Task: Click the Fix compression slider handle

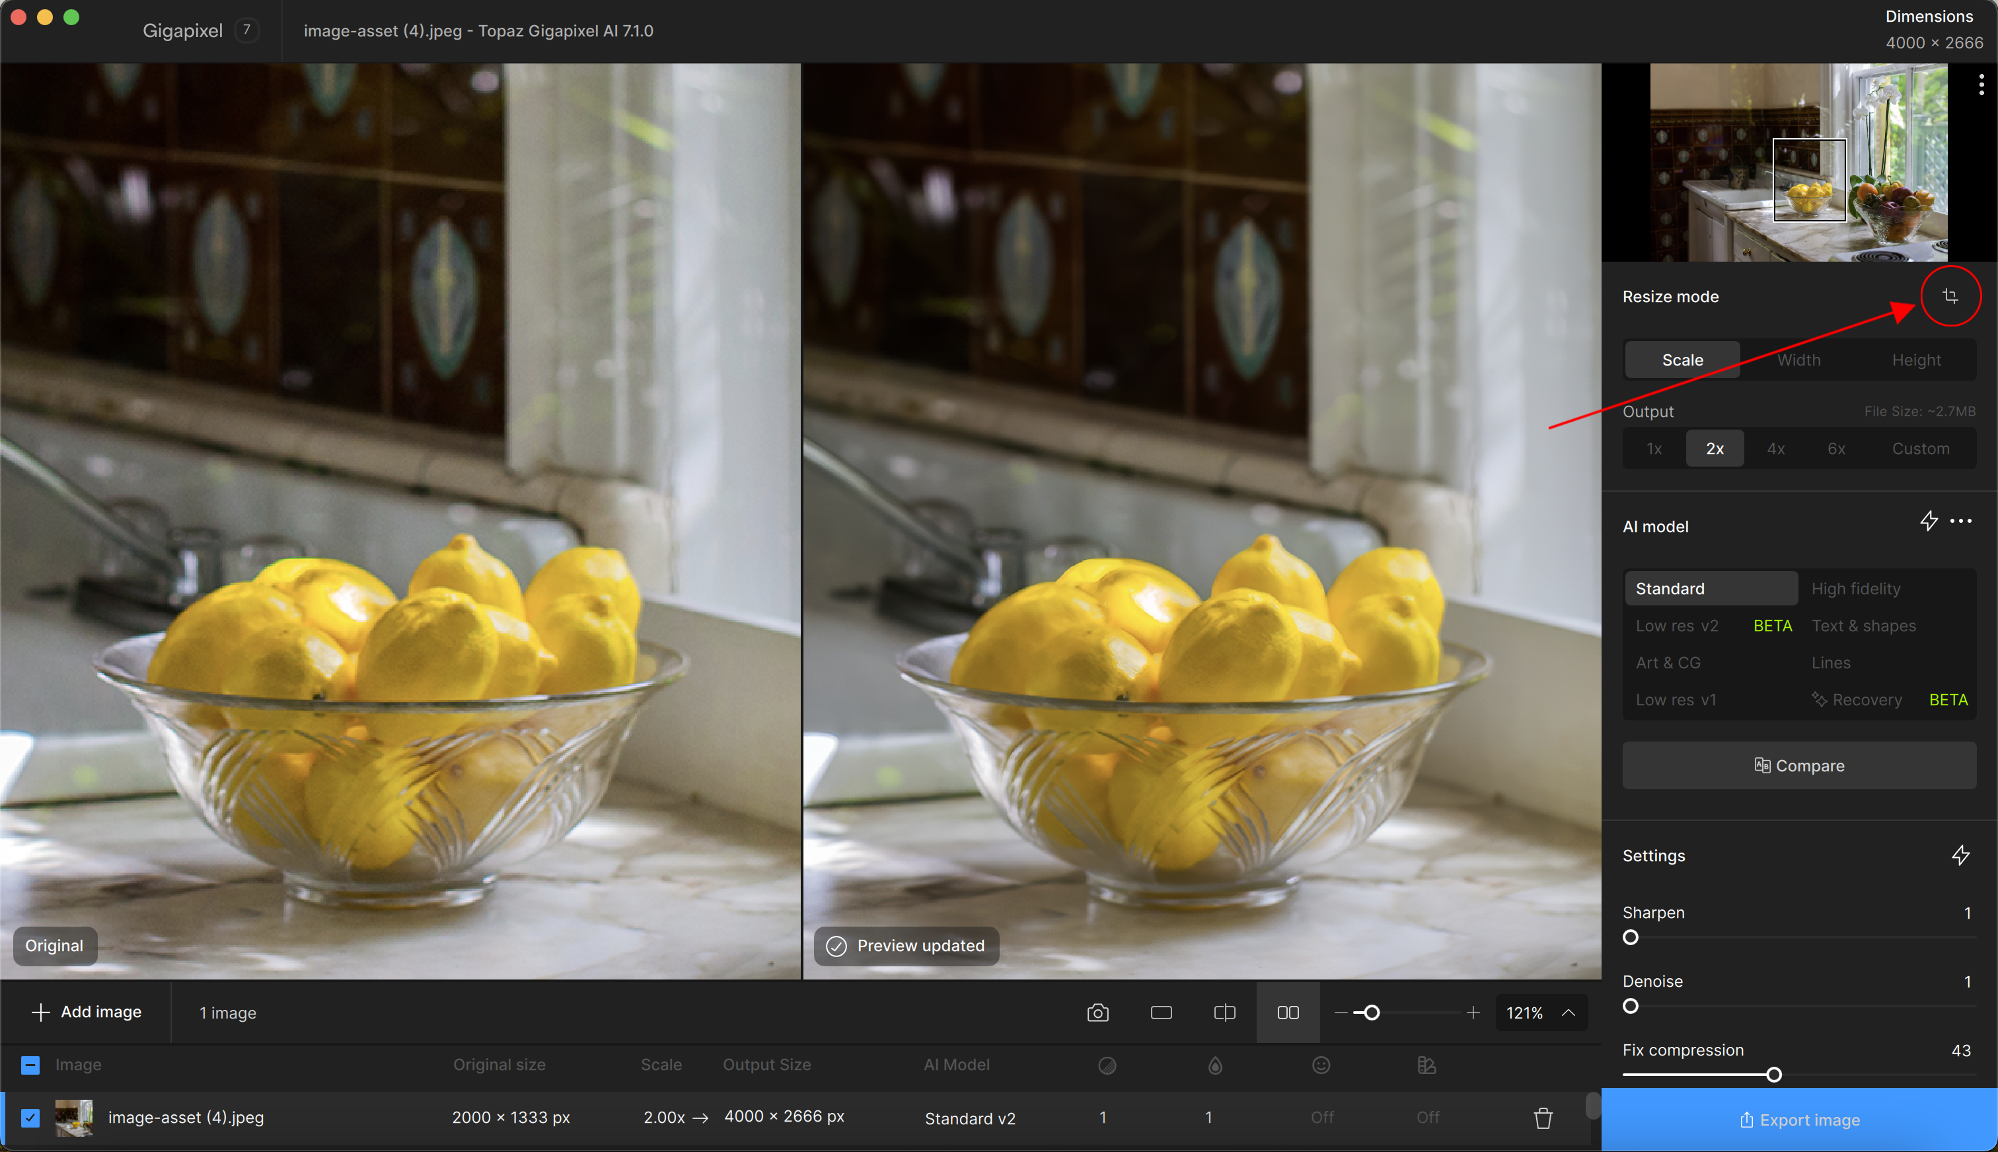Action: pyautogui.click(x=1773, y=1075)
